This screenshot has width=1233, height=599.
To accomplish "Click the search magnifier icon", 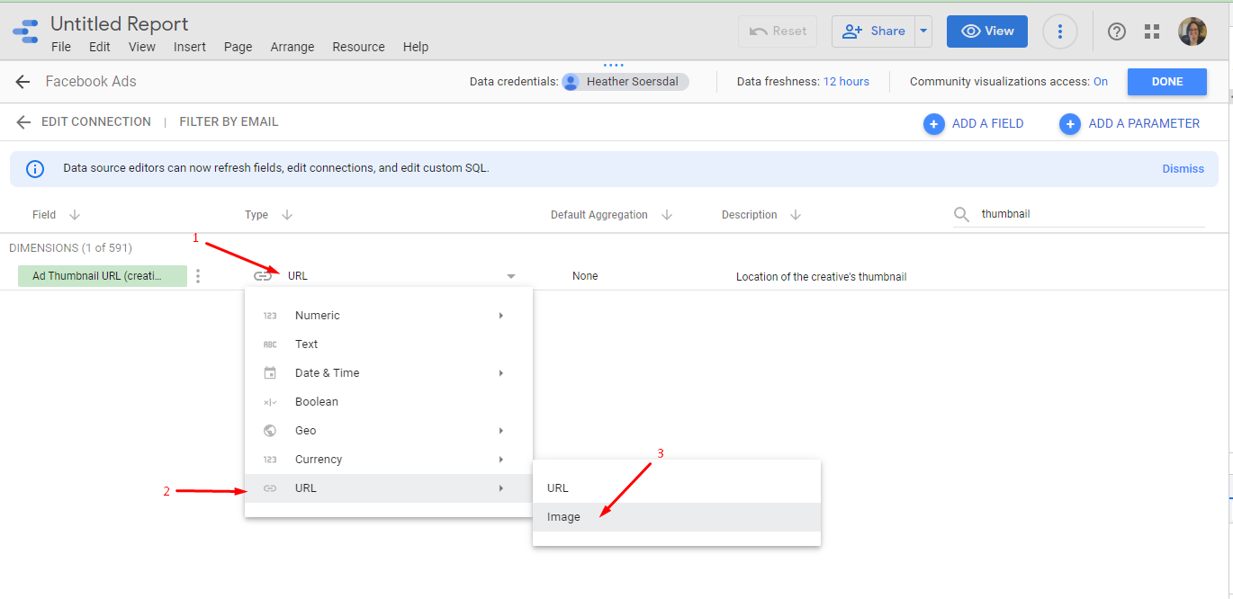I will [x=962, y=215].
